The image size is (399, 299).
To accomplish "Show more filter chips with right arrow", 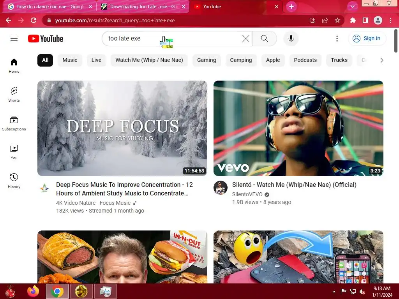I will (381, 60).
